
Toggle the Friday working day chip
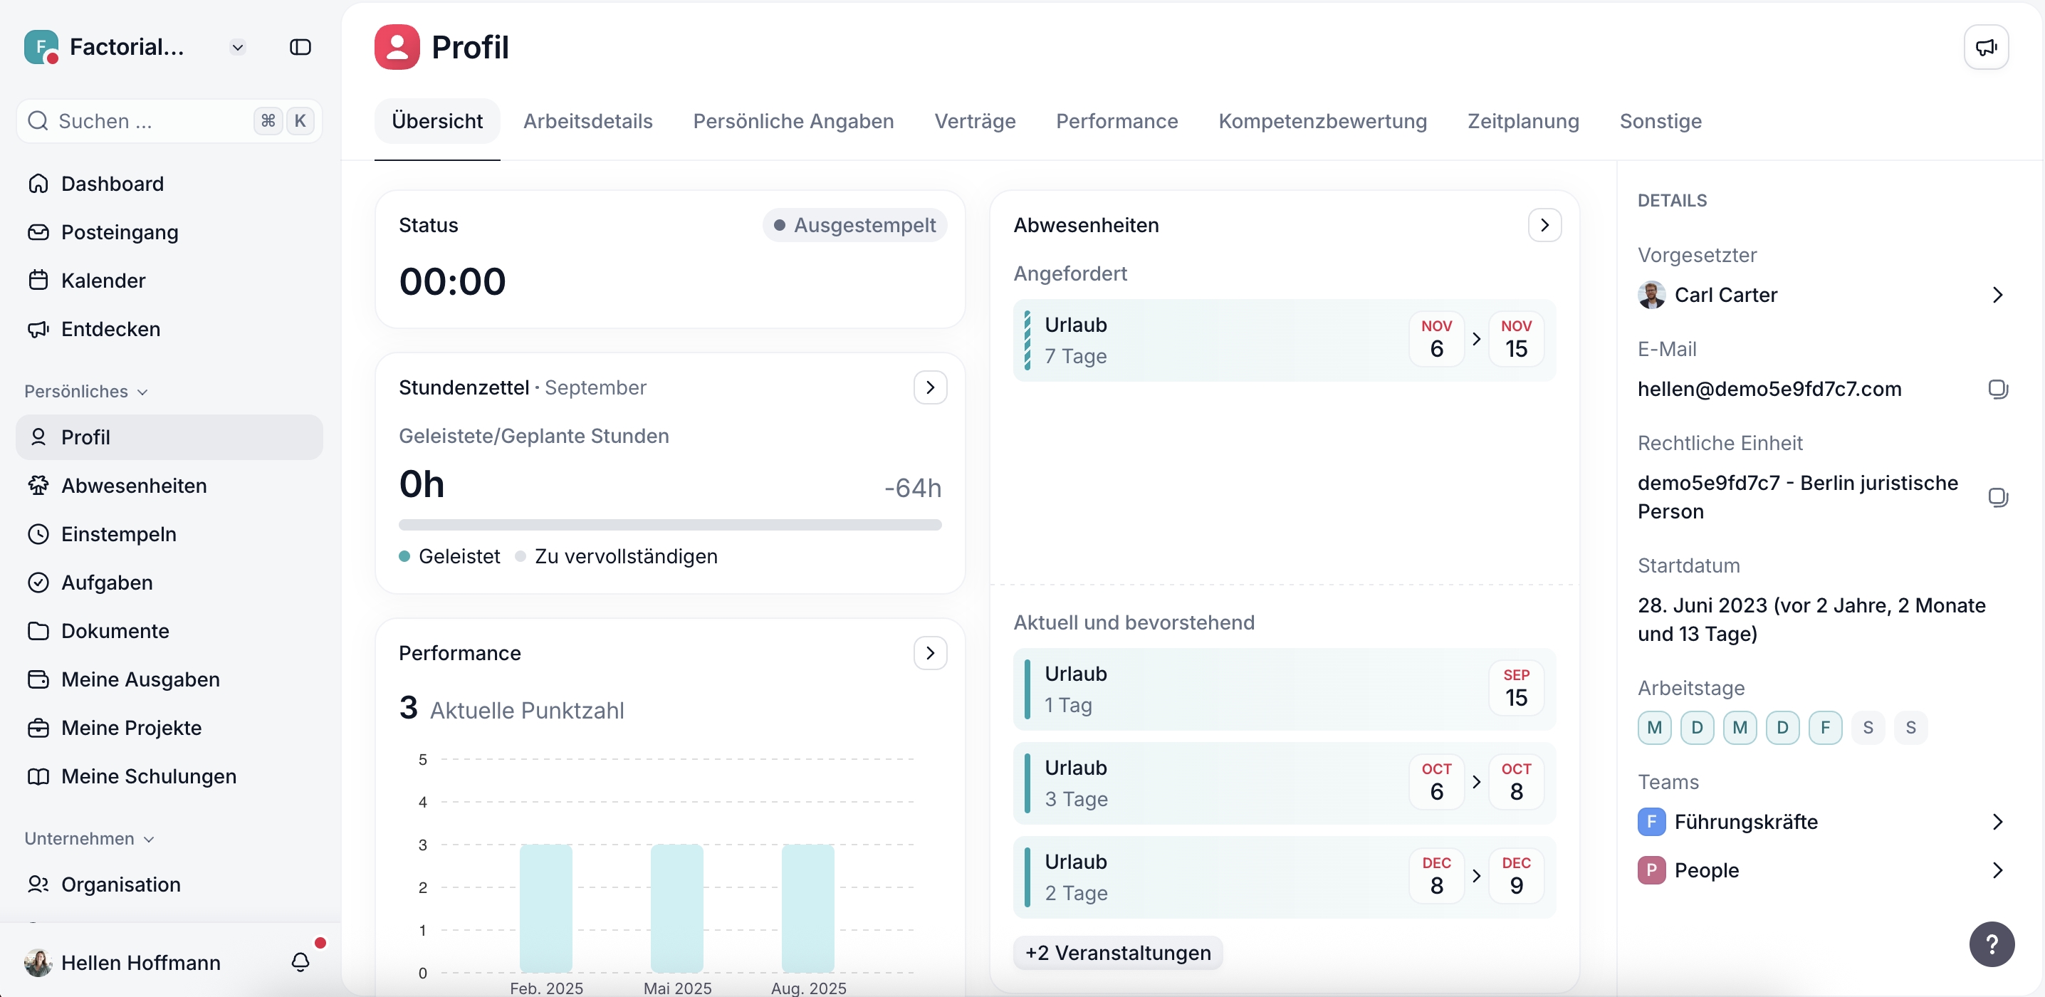(1824, 727)
